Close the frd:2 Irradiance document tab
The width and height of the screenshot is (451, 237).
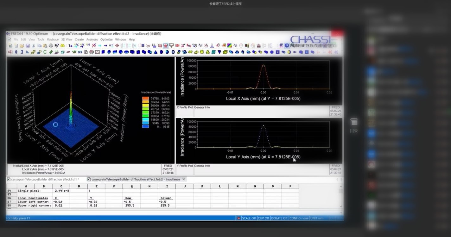click(x=184, y=179)
